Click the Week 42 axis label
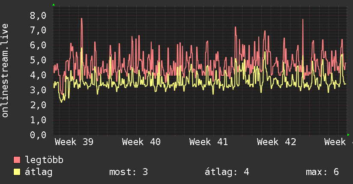The image size is (353, 184). 276,142
